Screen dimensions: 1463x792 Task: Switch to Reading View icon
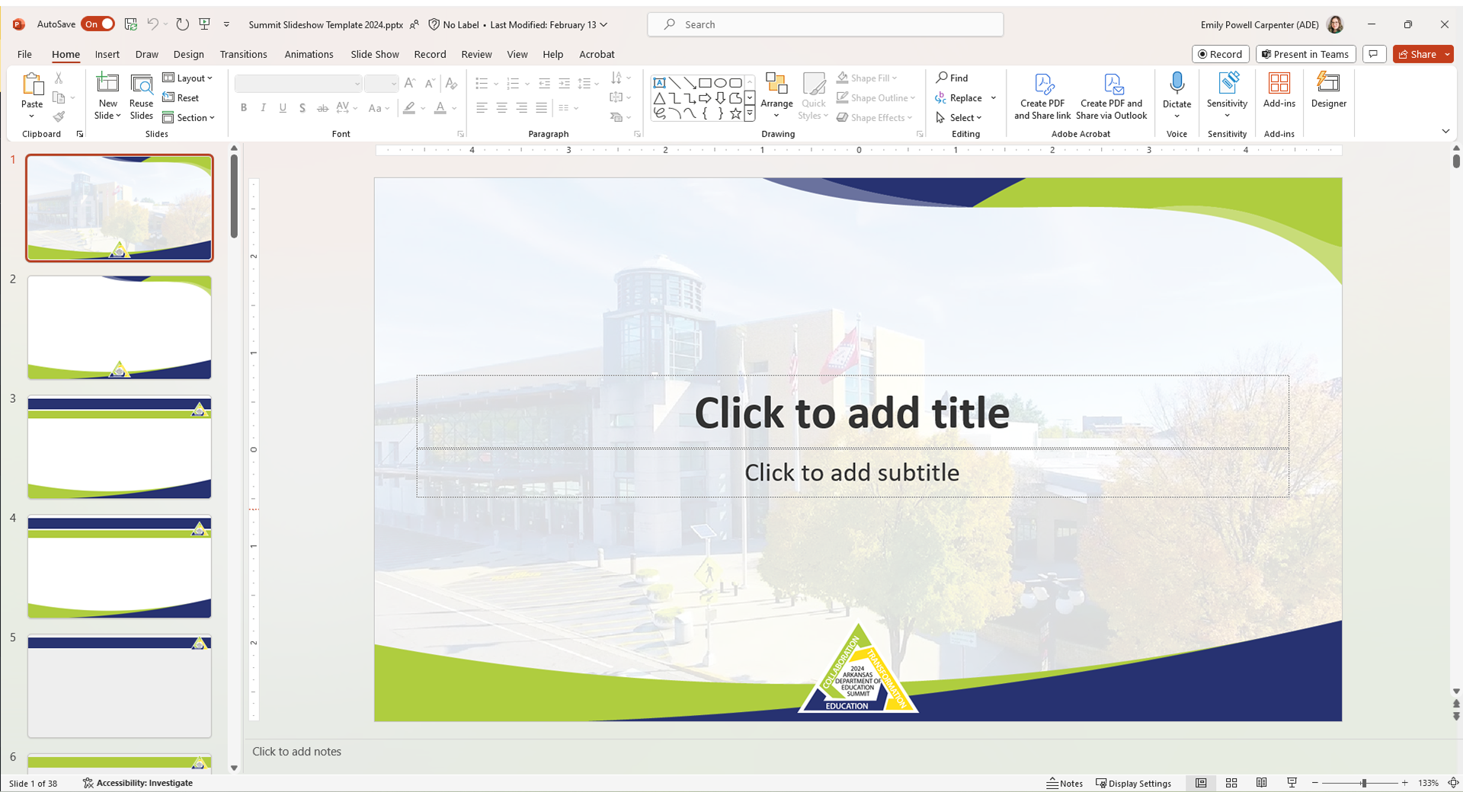tap(1261, 783)
